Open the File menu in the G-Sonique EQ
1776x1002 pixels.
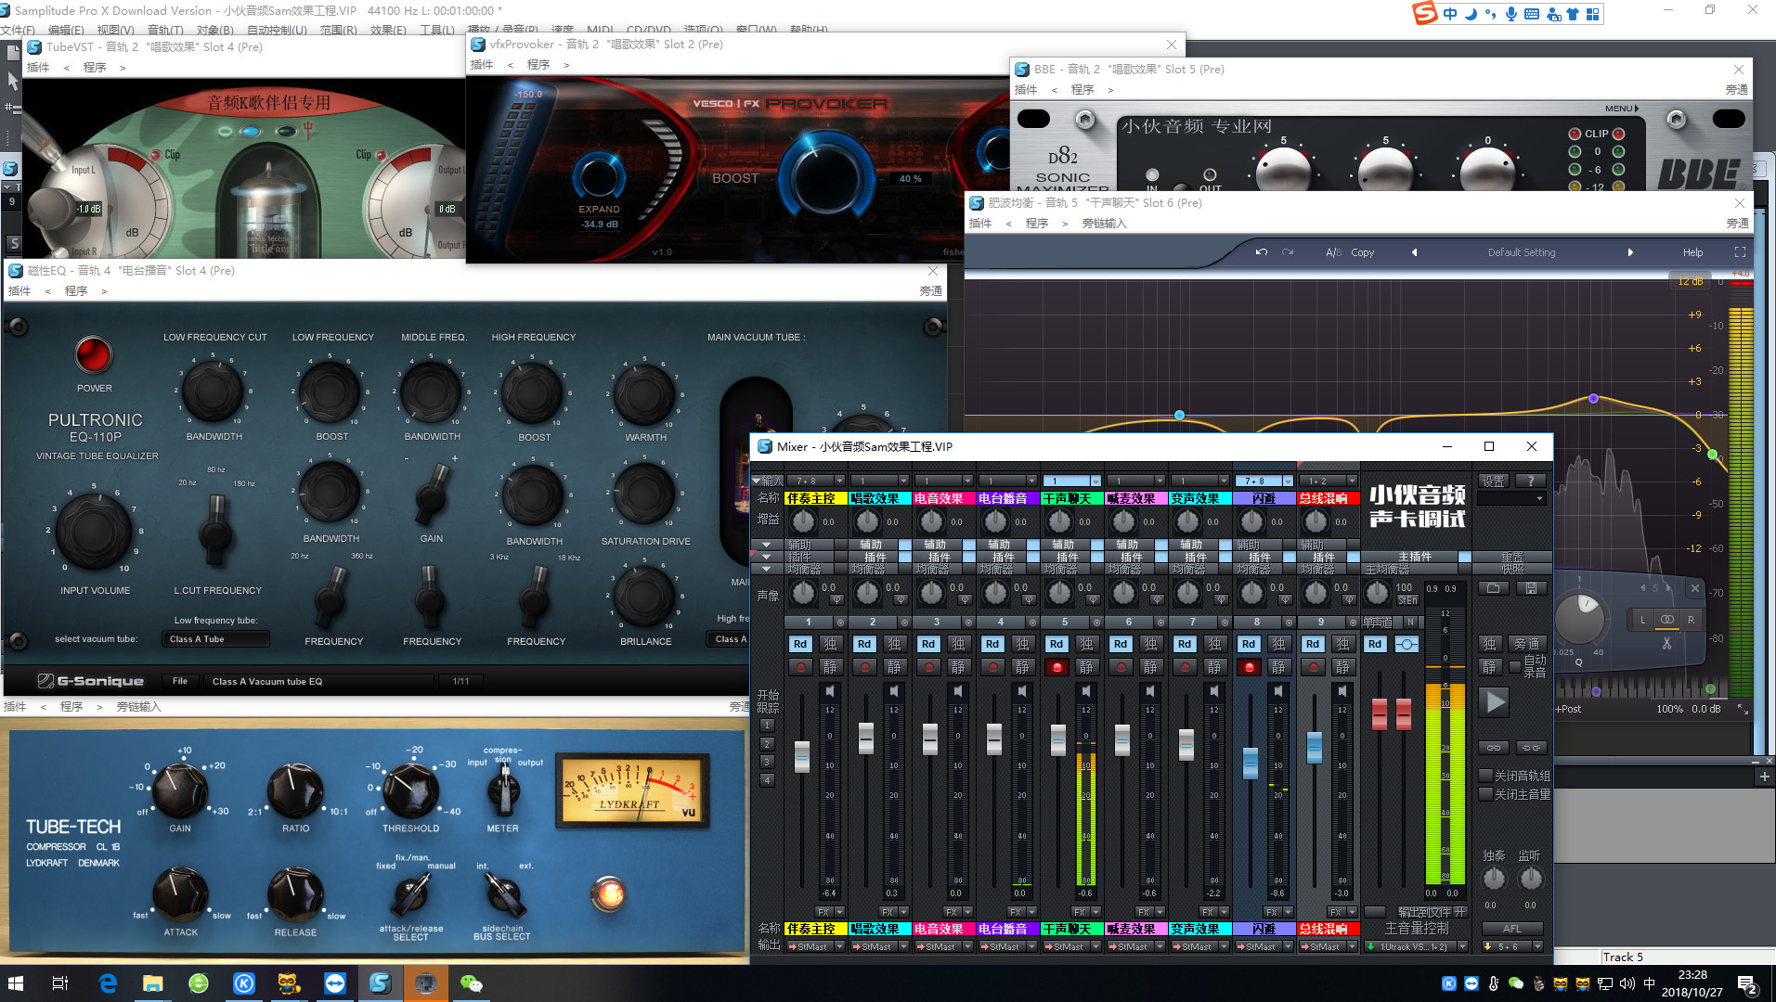pos(180,681)
